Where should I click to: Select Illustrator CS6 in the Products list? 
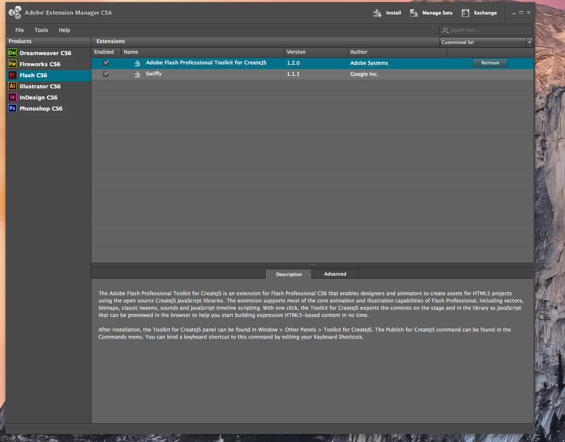click(48, 86)
